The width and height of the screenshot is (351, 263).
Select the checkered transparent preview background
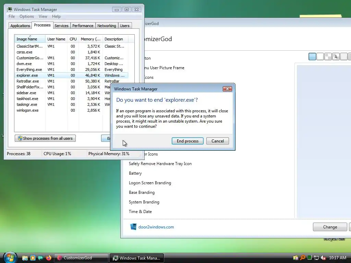(x=328, y=57)
